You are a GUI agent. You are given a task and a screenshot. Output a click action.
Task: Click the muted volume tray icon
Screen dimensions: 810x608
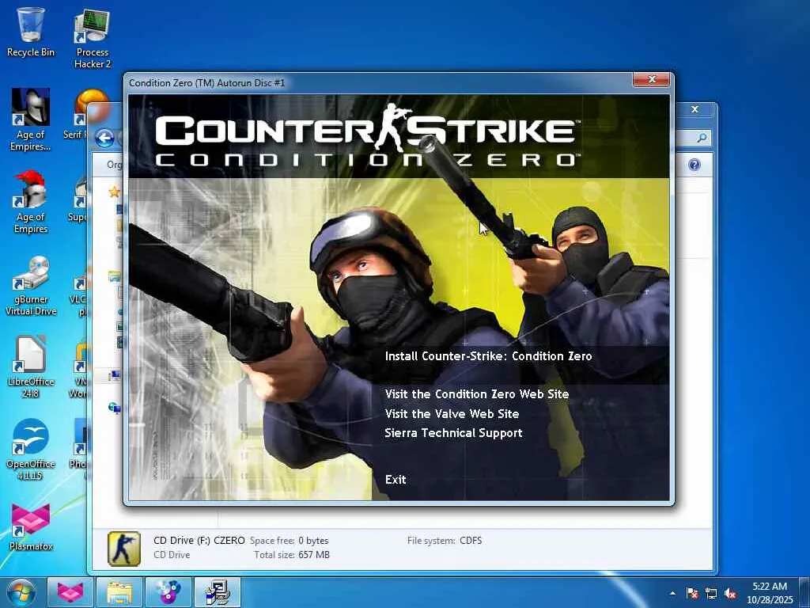[730, 593]
